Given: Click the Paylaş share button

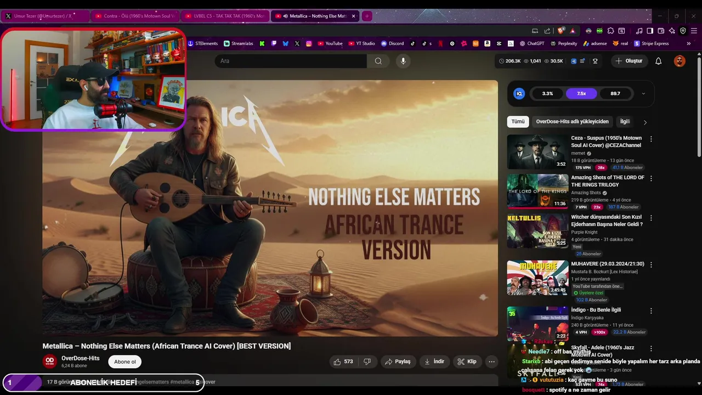Looking at the screenshot, I should [398, 362].
